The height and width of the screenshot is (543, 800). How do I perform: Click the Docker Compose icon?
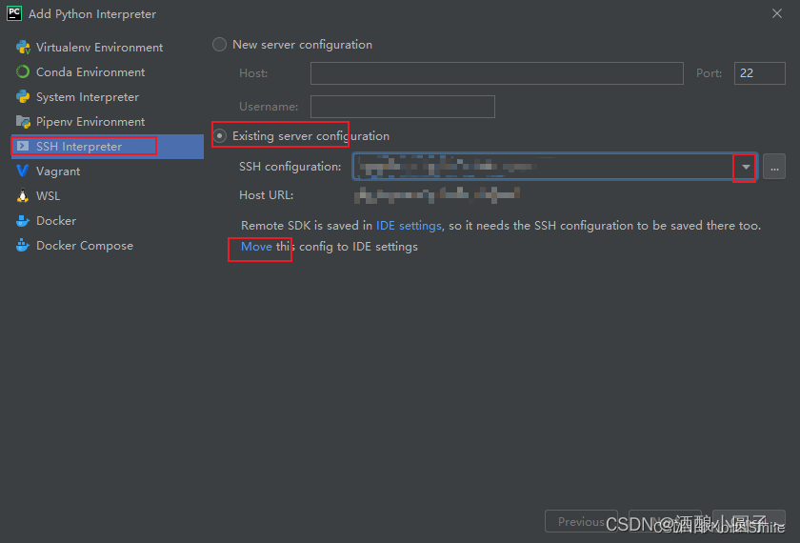coord(23,246)
